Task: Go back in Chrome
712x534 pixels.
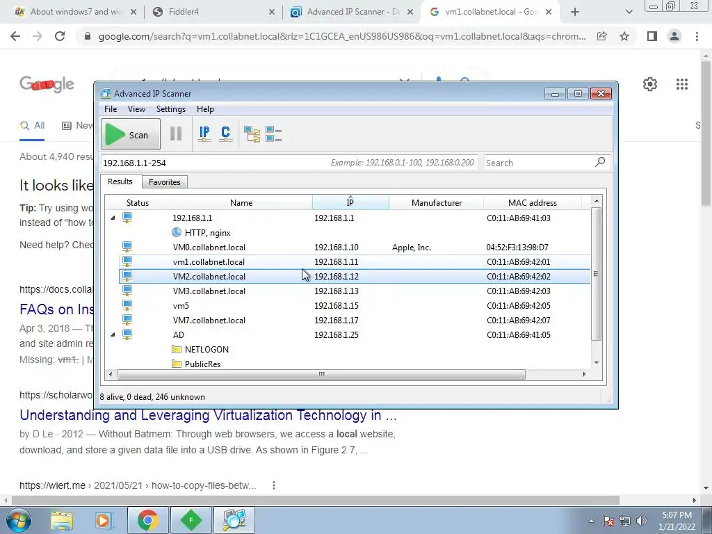Action: [15, 36]
